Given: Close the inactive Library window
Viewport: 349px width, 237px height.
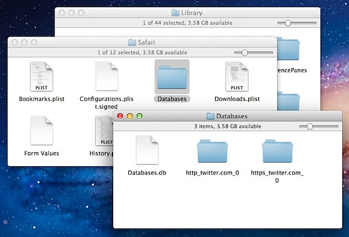Looking at the screenshot, I should (62, 13).
